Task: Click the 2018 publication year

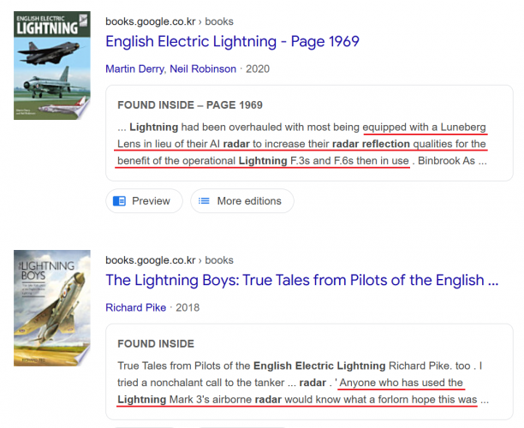Action: [188, 307]
